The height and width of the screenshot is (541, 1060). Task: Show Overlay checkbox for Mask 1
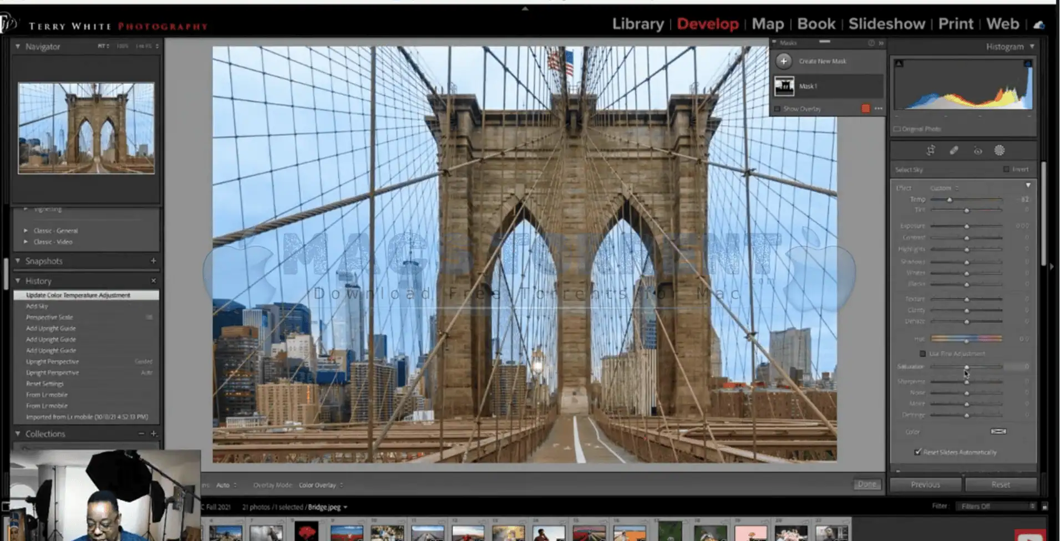click(777, 109)
